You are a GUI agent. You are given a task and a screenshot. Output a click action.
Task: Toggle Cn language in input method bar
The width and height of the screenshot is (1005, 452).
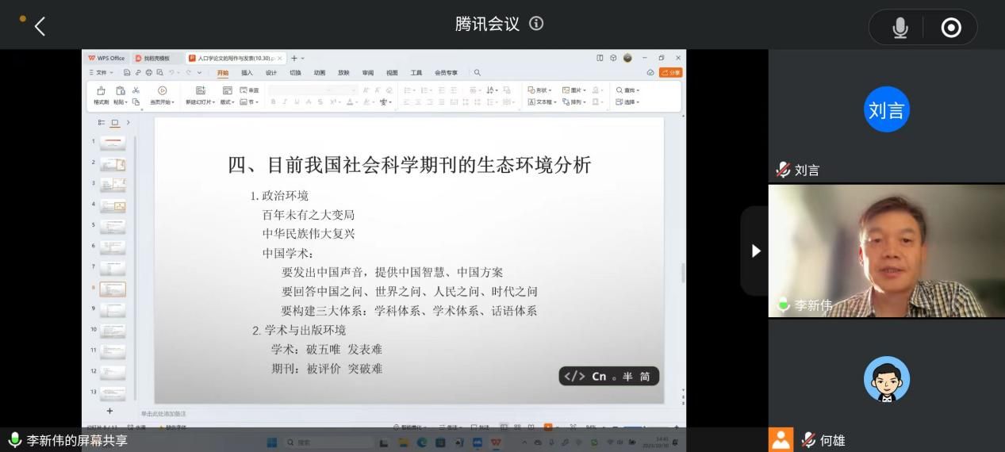[x=599, y=377]
